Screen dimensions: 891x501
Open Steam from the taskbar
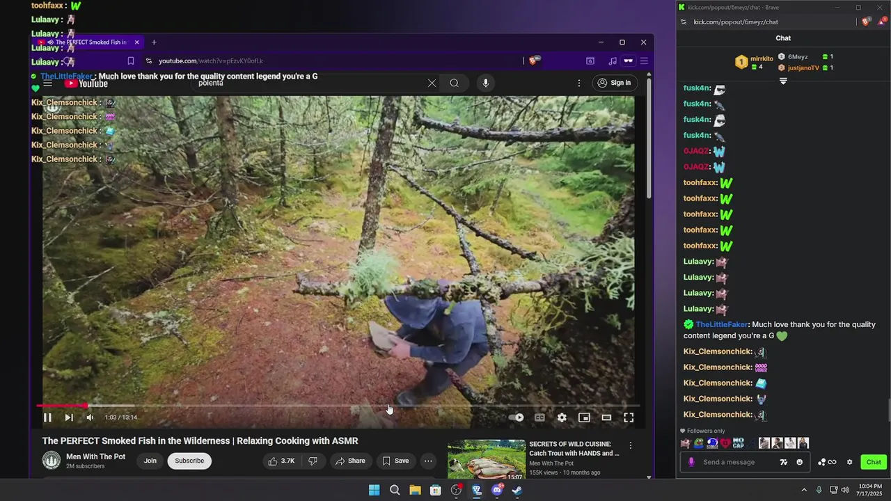pyautogui.click(x=517, y=490)
